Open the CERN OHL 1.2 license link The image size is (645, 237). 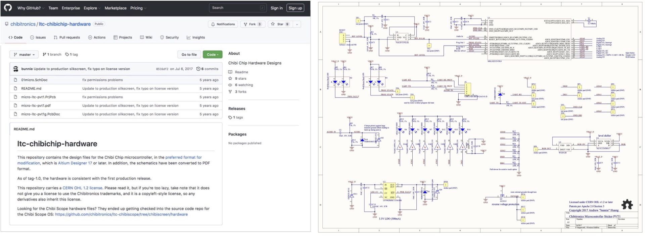click(x=82, y=188)
